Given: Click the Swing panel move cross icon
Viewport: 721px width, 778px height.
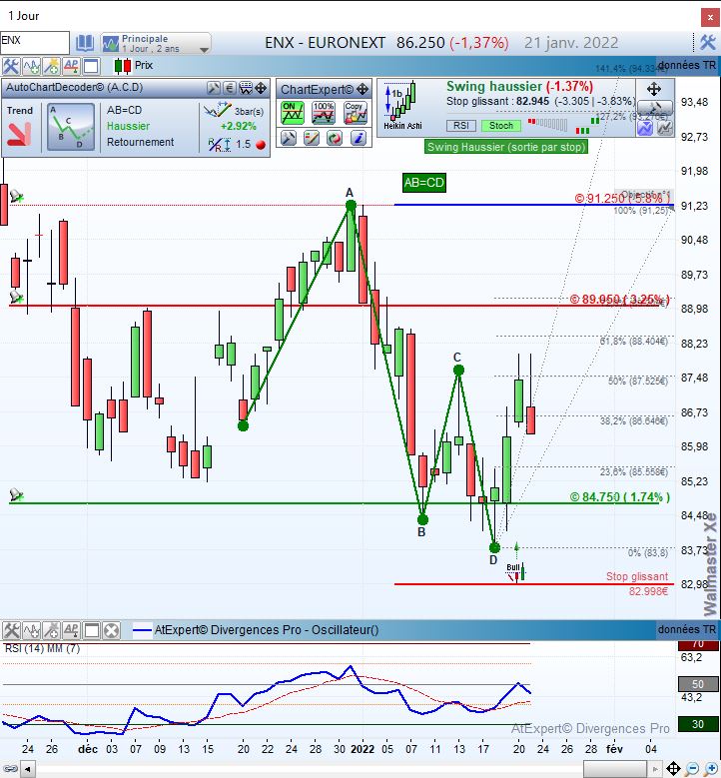Looking at the screenshot, I should tap(653, 89).
